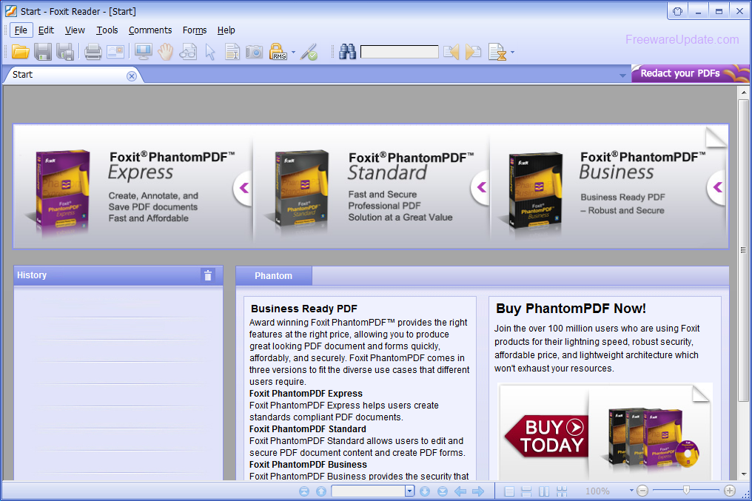The width and height of the screenshot is (752, 501).
Task: Open the page number dropdown in status bar
Action: pos(409,491)
